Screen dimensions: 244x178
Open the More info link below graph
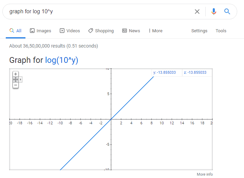[205, 174]
